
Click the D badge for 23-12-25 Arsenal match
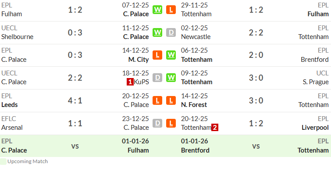(x=157, y=123)
